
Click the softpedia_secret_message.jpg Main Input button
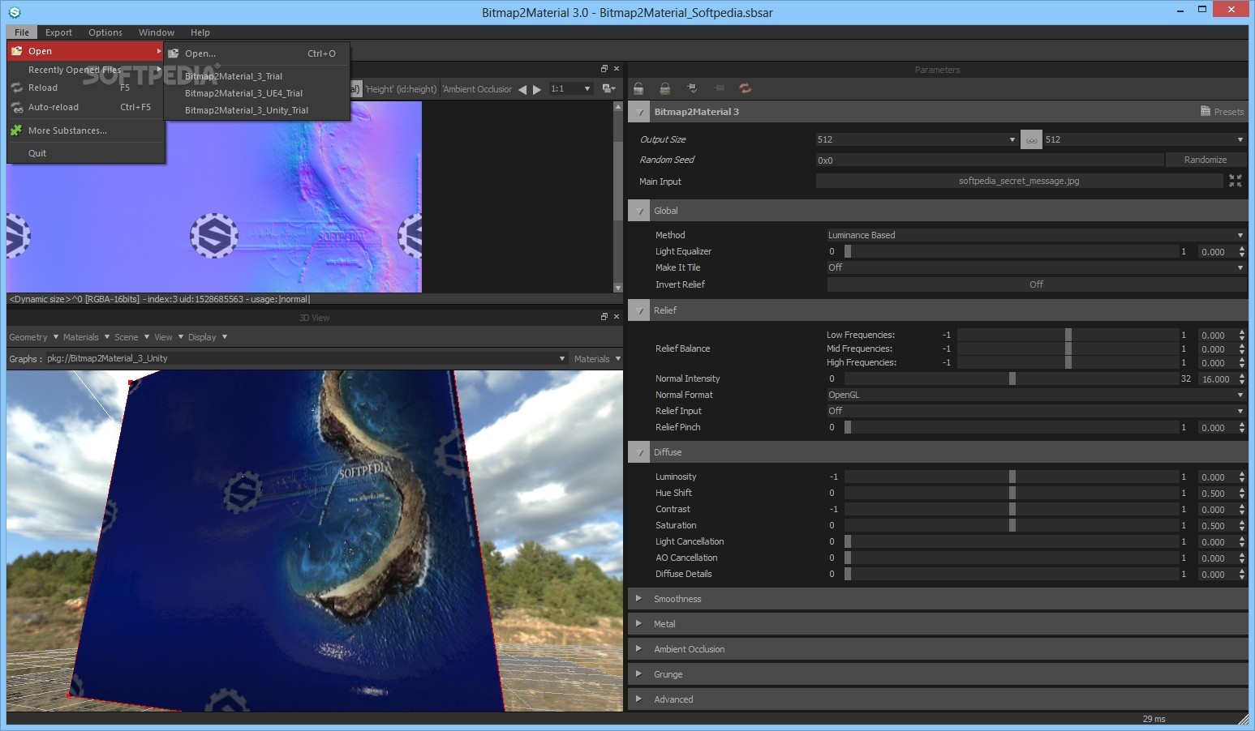[1019, 181]
